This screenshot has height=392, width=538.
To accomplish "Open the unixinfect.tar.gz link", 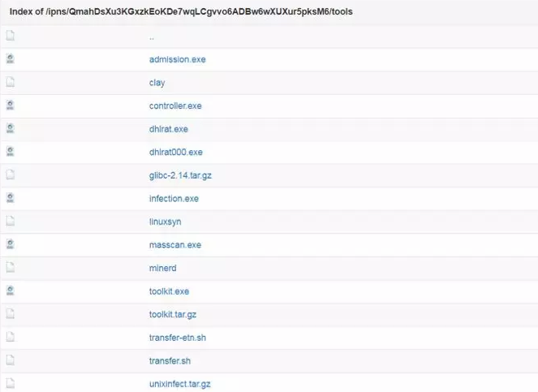I will click(179, 384).
